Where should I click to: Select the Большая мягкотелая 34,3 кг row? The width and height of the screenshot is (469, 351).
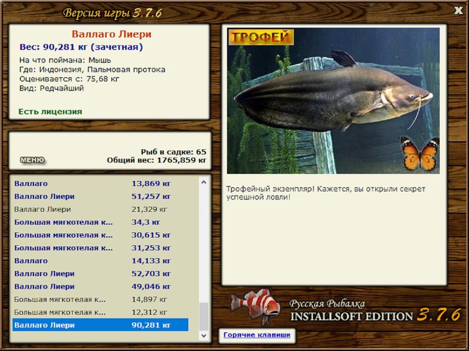click(x=100, y=222)
